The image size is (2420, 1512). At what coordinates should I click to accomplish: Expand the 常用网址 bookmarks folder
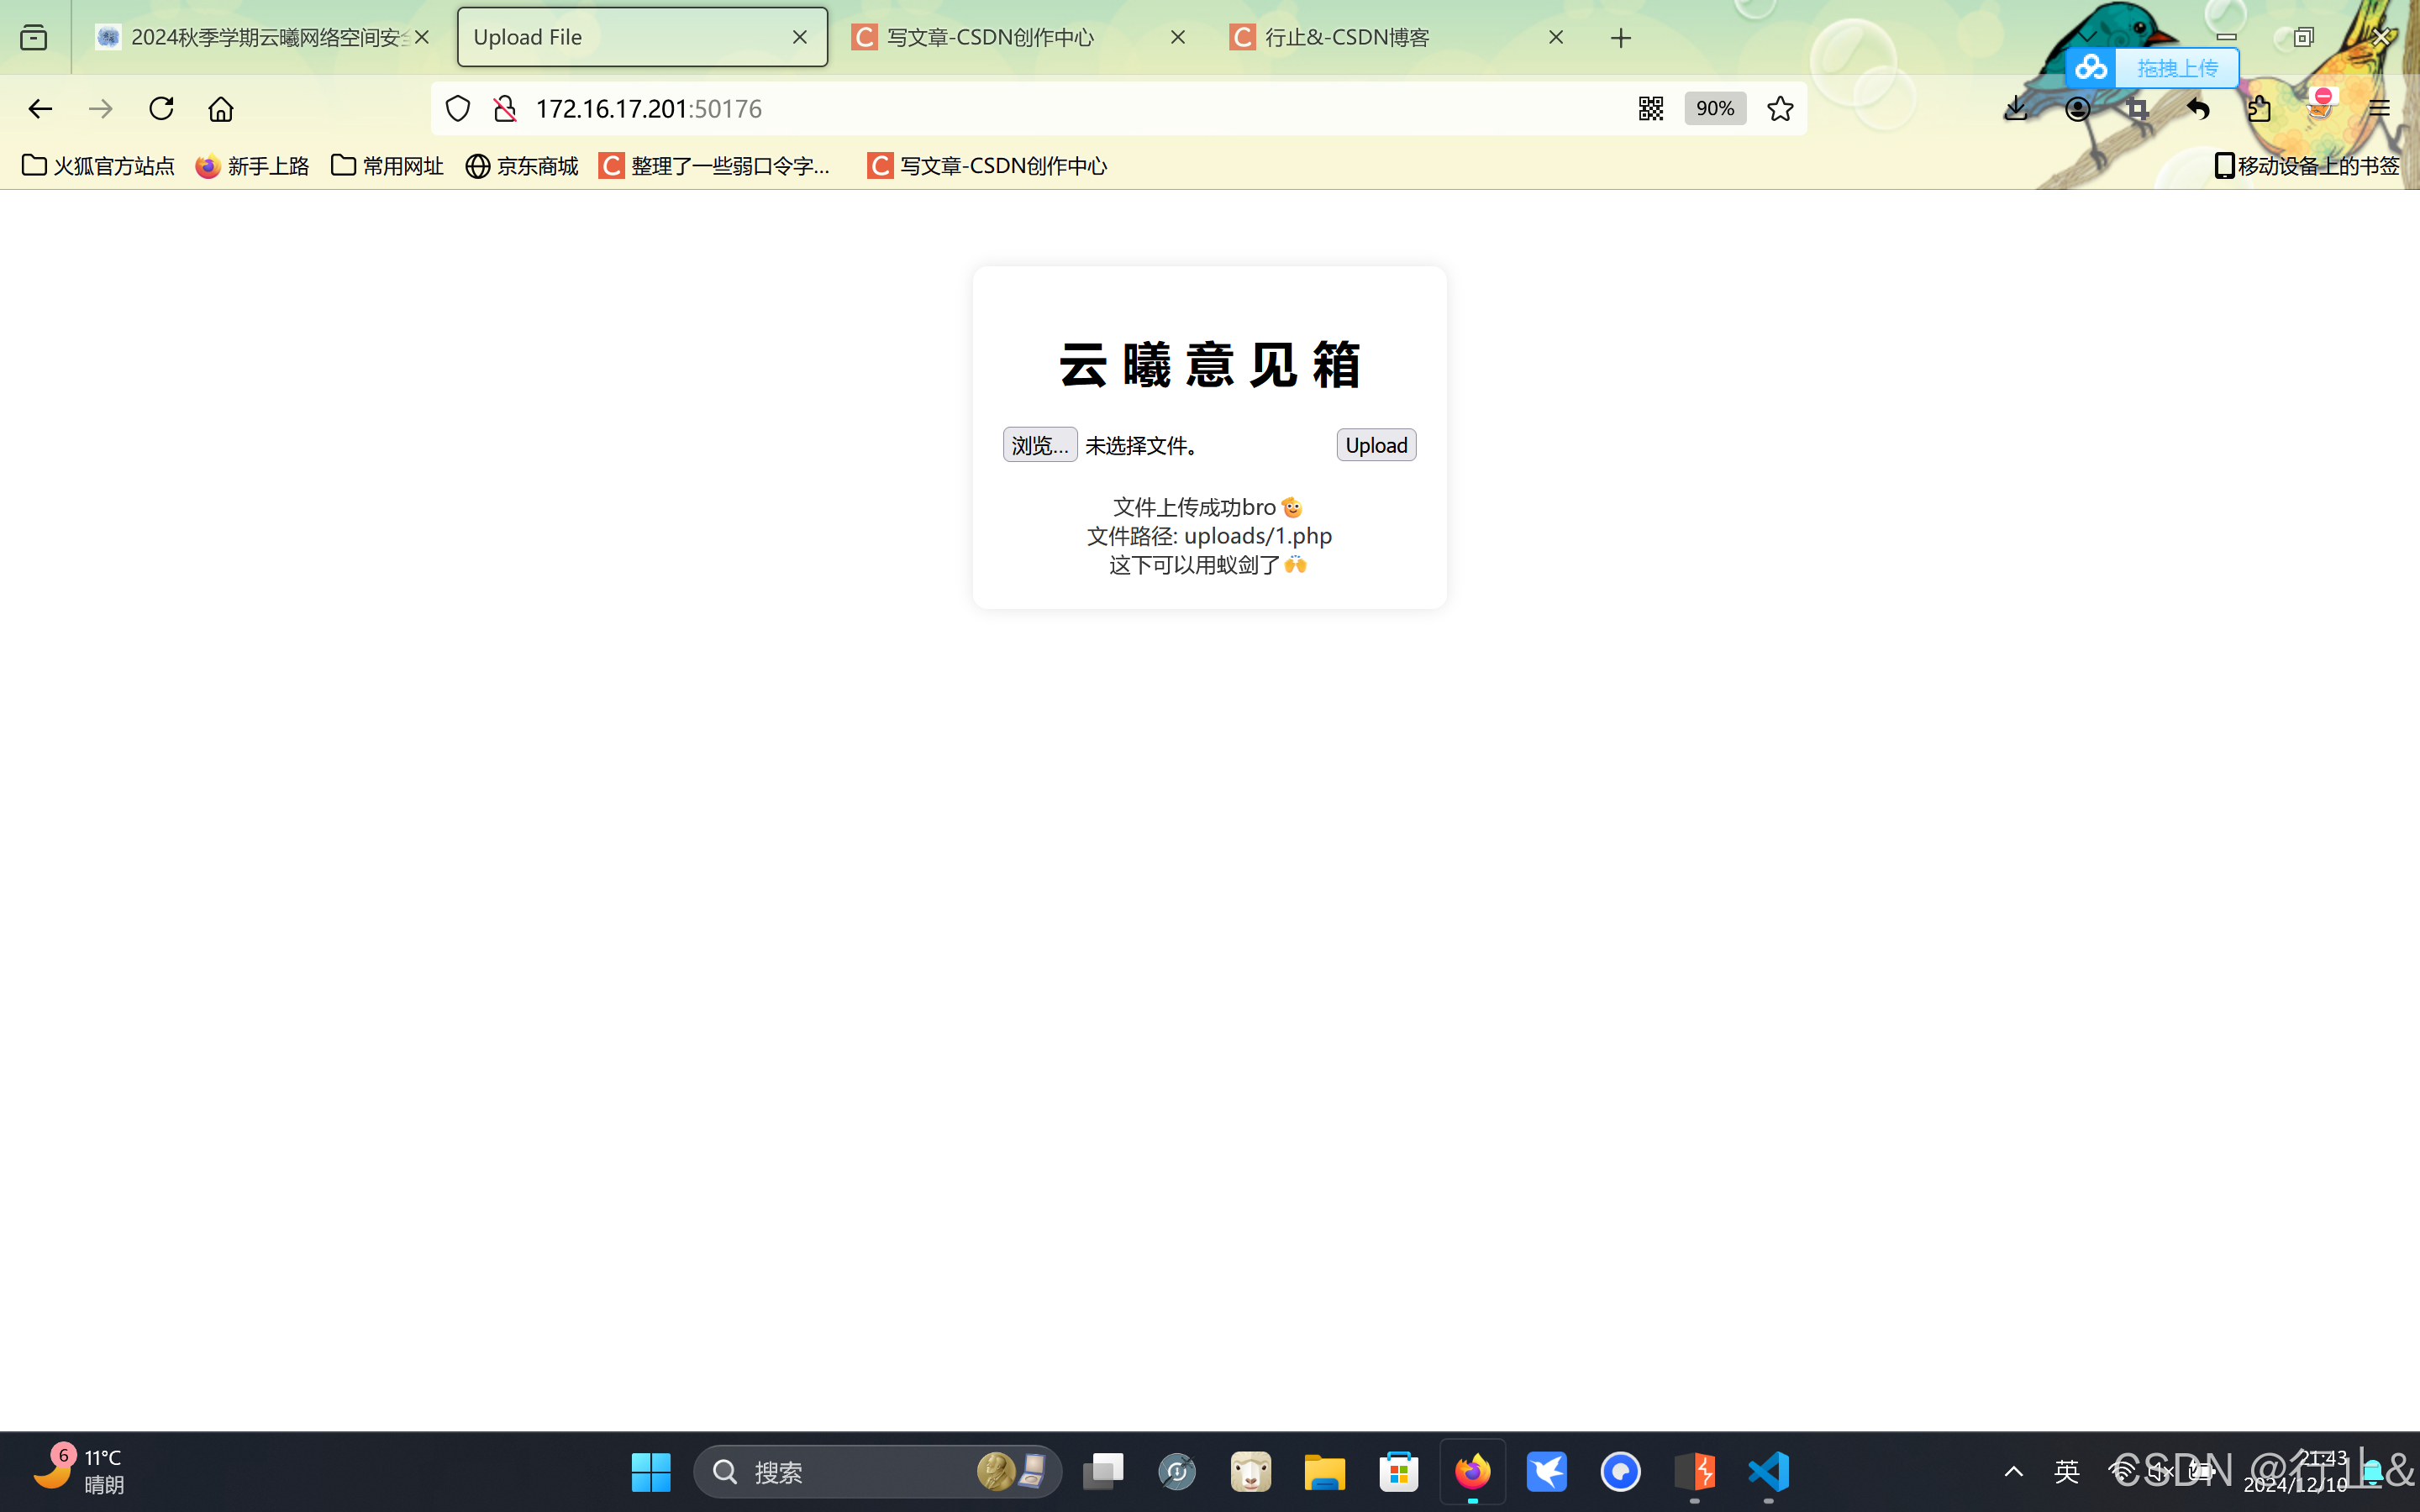387,166
